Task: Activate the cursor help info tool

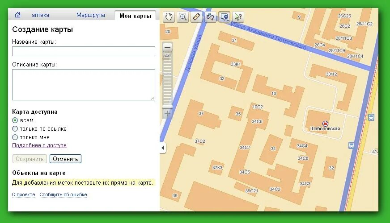Action: [x=238, y=17]
